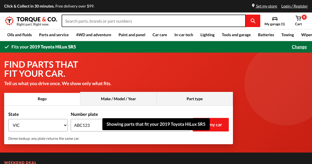The height and width of the screenshot is (164, 312).
Task: Click the black Showing parts that fit toast
Action: (x=156, y=124)
